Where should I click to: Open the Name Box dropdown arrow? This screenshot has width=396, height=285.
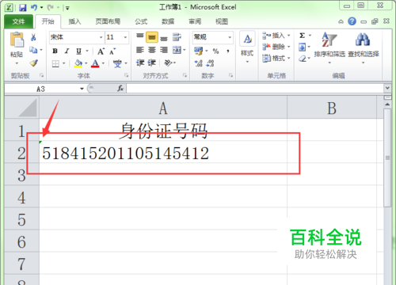click(82, 89)
